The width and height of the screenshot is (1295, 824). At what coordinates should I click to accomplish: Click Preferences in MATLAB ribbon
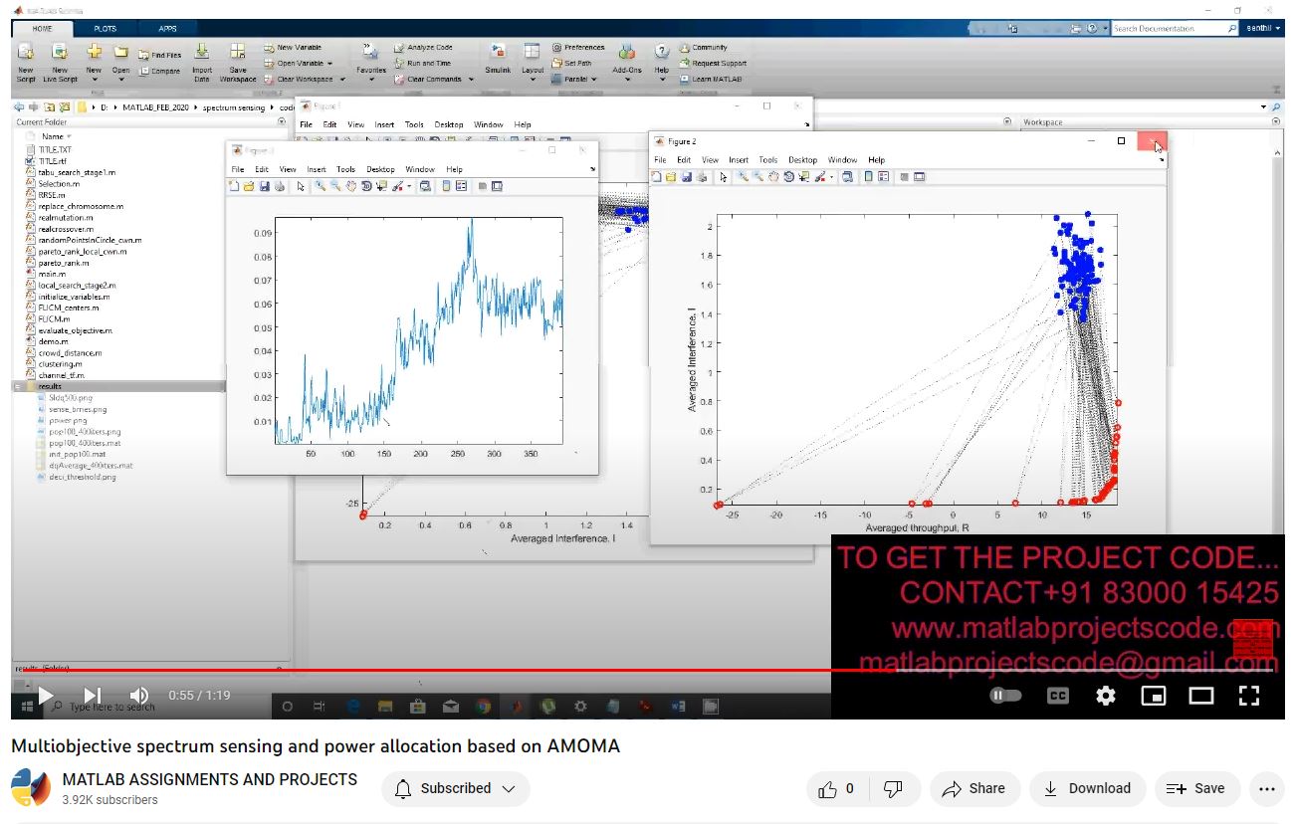pyautogui.click(x=577, y=47)
